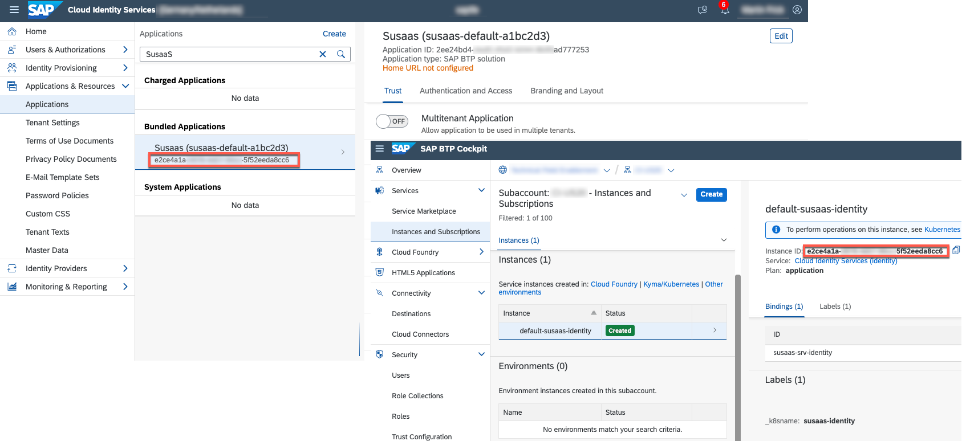This screenshot has width=962, height=441.
Task: Click the Users & Authorizations icon
Action: coord(12,50)
